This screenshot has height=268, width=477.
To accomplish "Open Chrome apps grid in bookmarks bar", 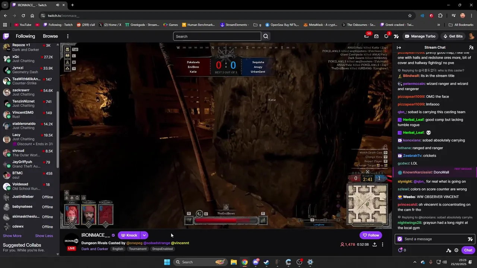I will (5, 25).
